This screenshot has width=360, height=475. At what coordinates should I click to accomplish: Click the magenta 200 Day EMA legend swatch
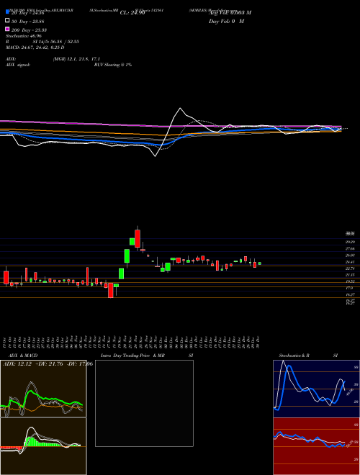(7, 29)
